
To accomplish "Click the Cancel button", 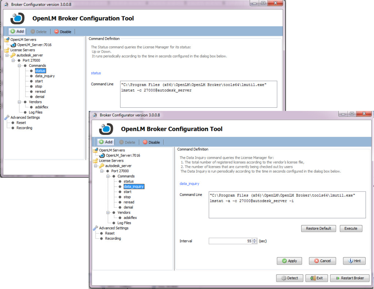I will pyautogui.click(x=322, y=261).
